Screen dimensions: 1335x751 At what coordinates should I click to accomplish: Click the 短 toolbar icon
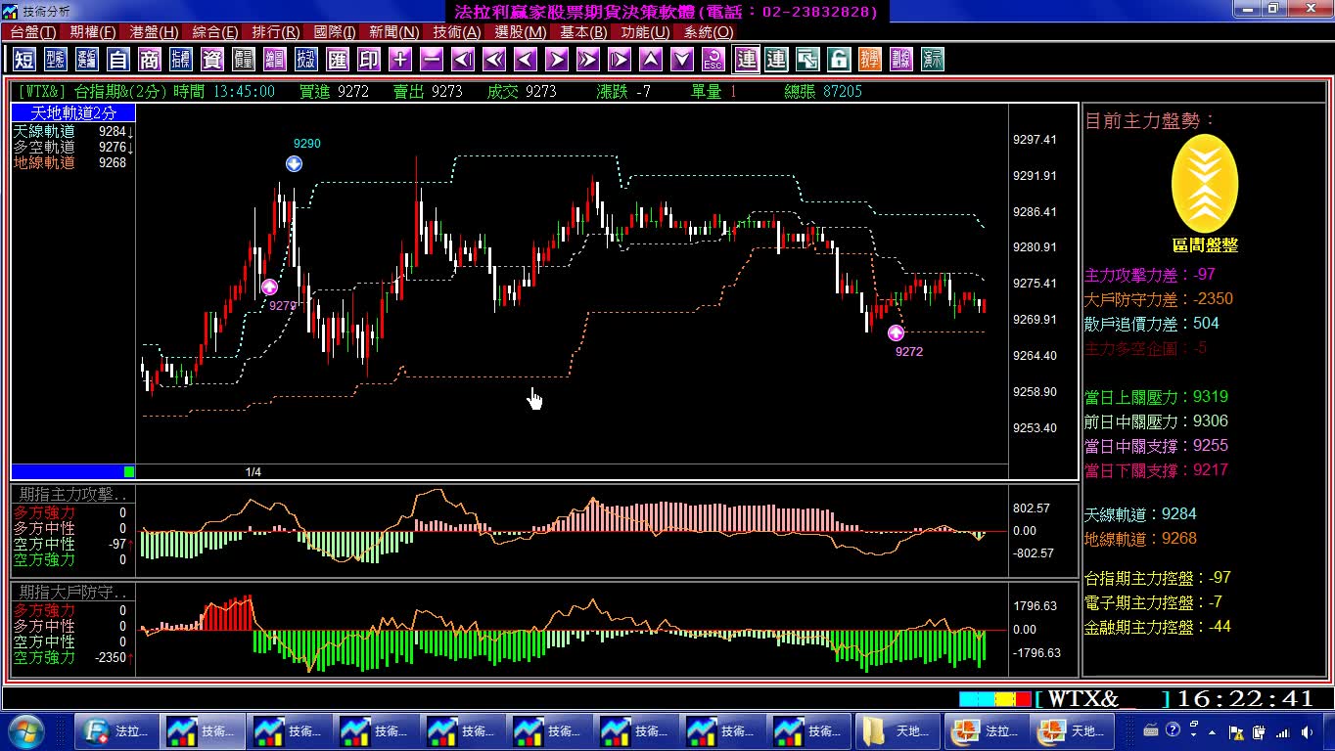(x=24, y=60)
